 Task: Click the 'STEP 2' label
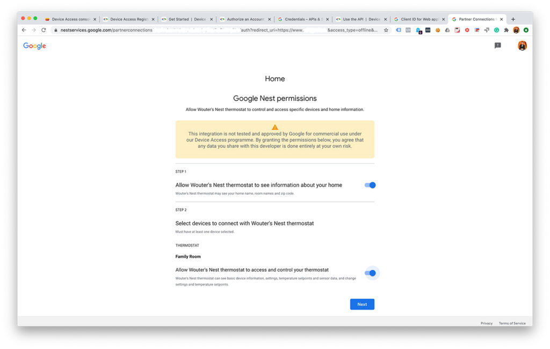tap(181, 210)
